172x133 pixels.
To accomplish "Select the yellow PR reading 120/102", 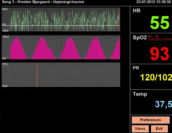I will pyautogui.click(x=156, y=77).
